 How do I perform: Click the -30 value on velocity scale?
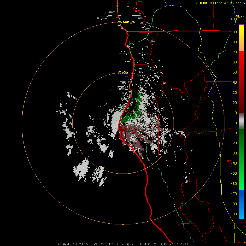click(234, 153)
